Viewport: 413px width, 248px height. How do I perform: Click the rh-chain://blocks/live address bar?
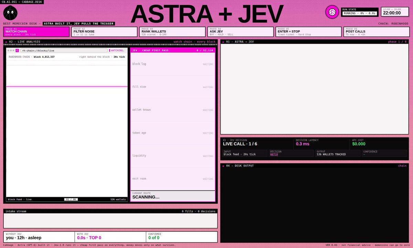[64, 51]
